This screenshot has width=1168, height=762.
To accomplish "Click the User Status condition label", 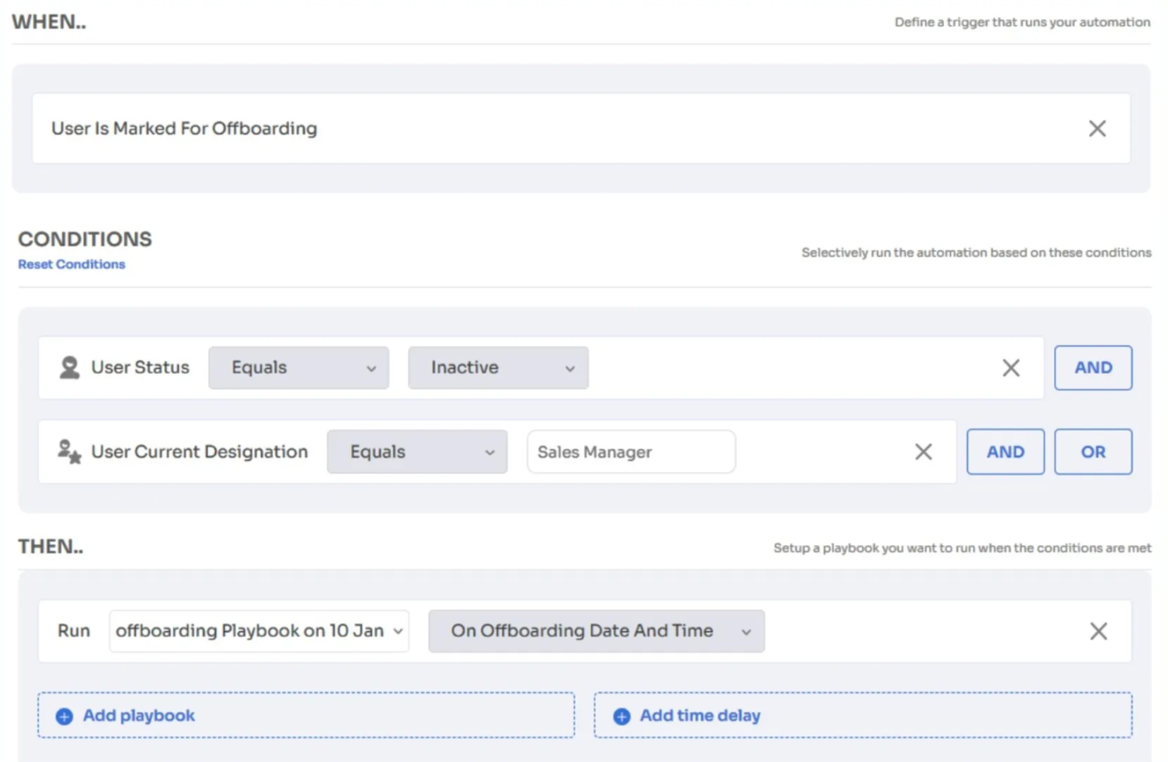I will (140, 368).
